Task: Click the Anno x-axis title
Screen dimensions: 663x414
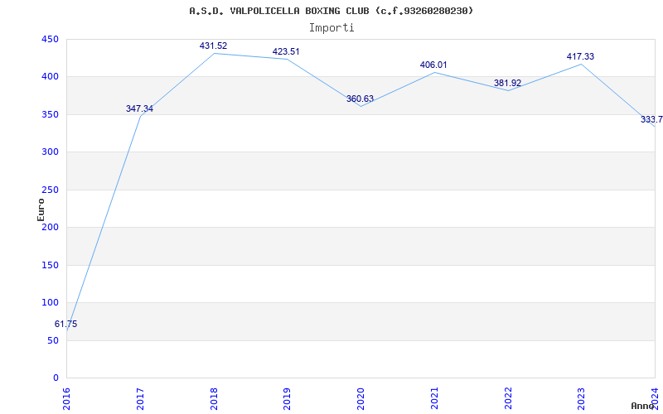Action: point(643,406)
